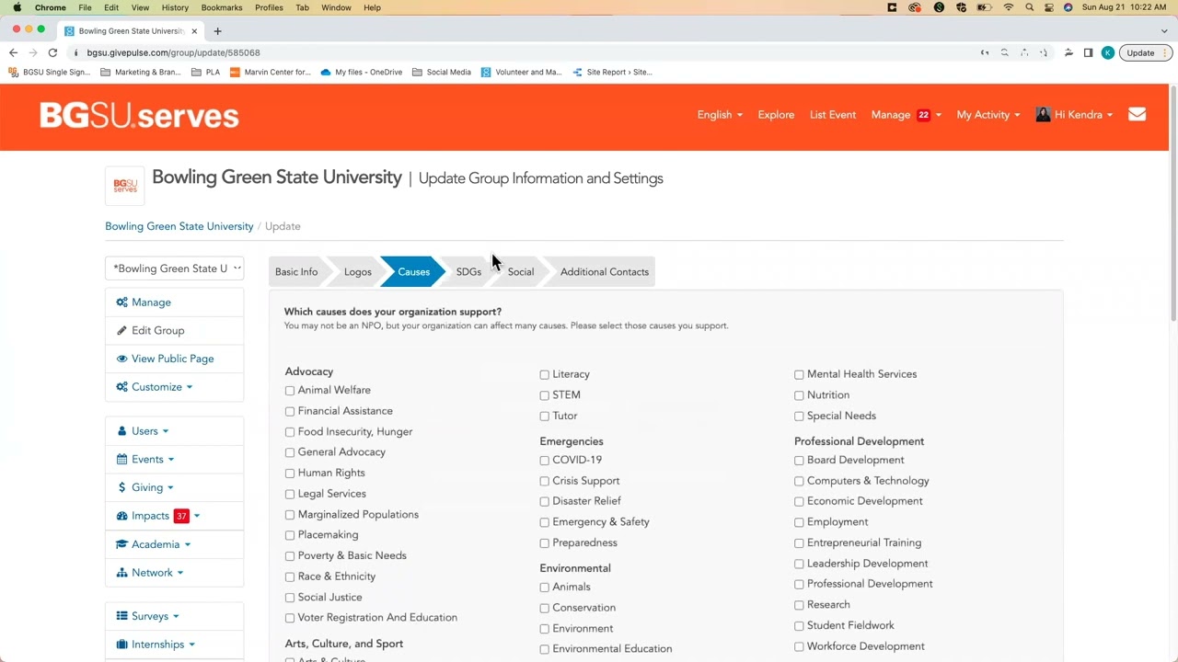Open the Chrome side panel icon
The height and width of the screenshot is (662, 1178).
pos(1088,52)
